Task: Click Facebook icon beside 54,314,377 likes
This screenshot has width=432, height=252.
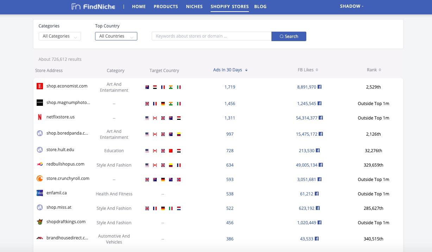Action: click(x=321, y=118)
